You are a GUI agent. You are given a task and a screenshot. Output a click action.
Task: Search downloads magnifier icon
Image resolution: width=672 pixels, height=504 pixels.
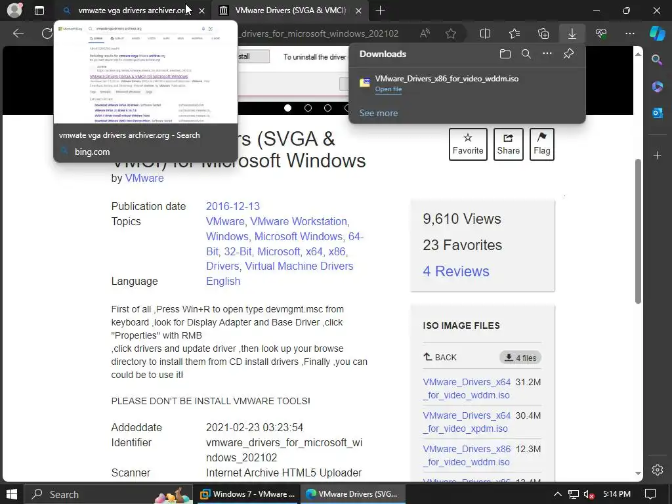tap(526, 54)
